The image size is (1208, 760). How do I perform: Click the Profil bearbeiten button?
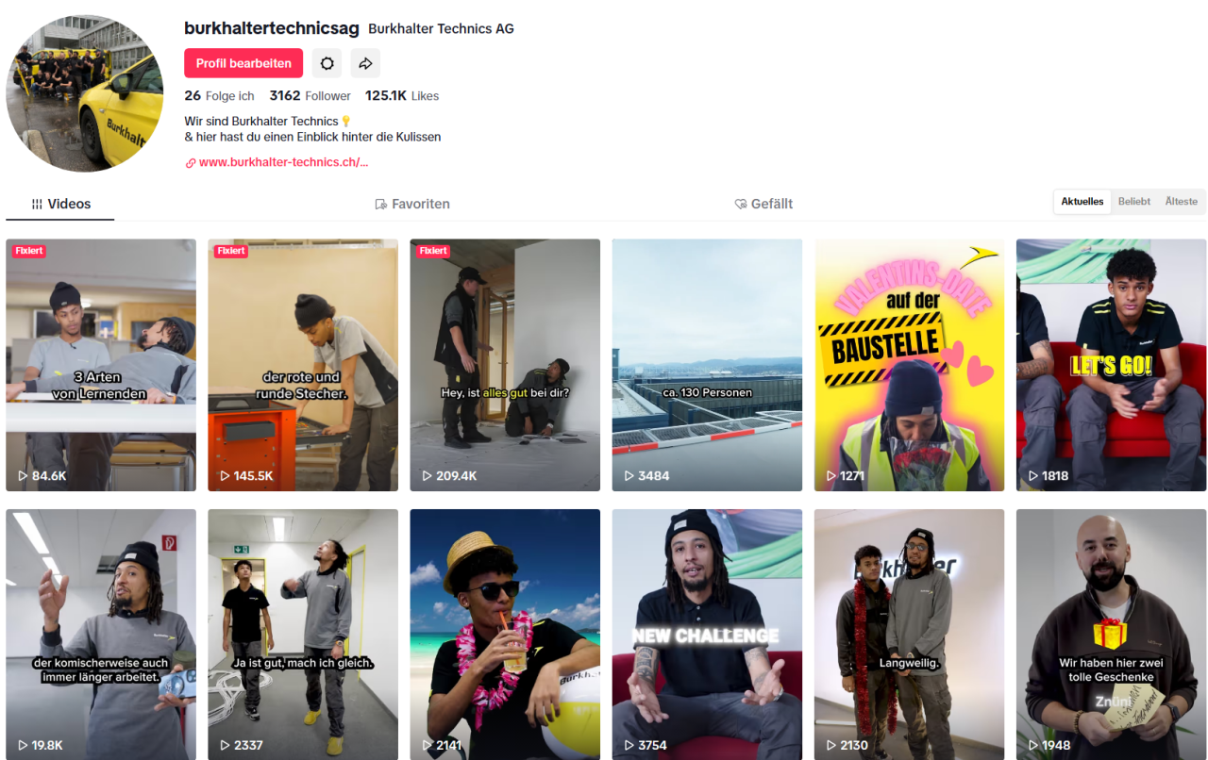(x=243, y=63)
